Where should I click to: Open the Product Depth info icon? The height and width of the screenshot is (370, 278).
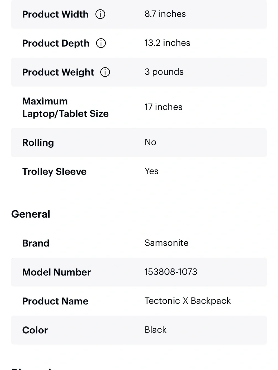101,43
